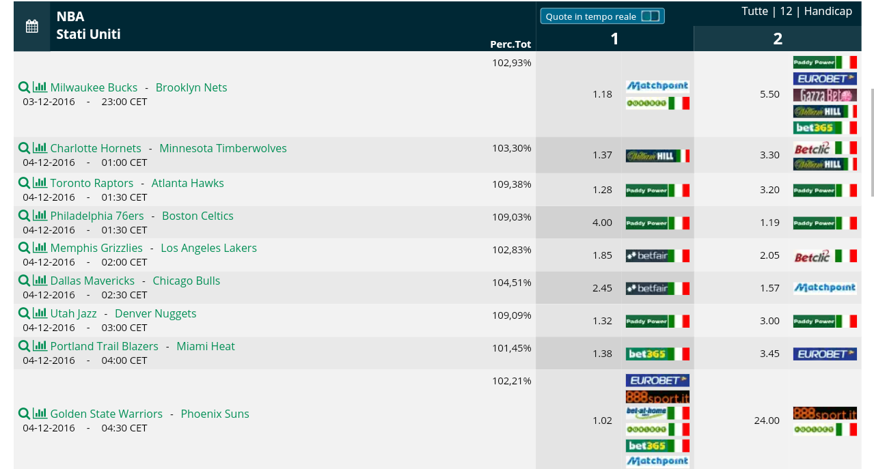Click the magnifier icon for Philadelphia 76ers match
This screenshot has height=469, width=874.
click(24, 216)
